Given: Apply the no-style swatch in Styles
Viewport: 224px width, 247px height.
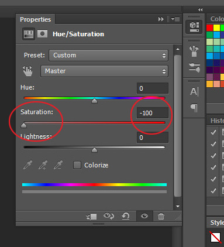Looking at the screenshot, I should 216,238.
